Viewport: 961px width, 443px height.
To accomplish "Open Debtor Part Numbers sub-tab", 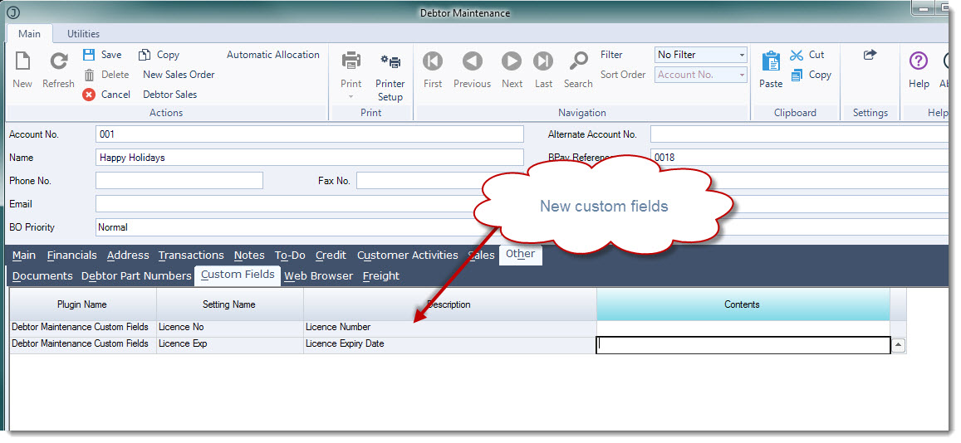I will click(x=136, y=276).
